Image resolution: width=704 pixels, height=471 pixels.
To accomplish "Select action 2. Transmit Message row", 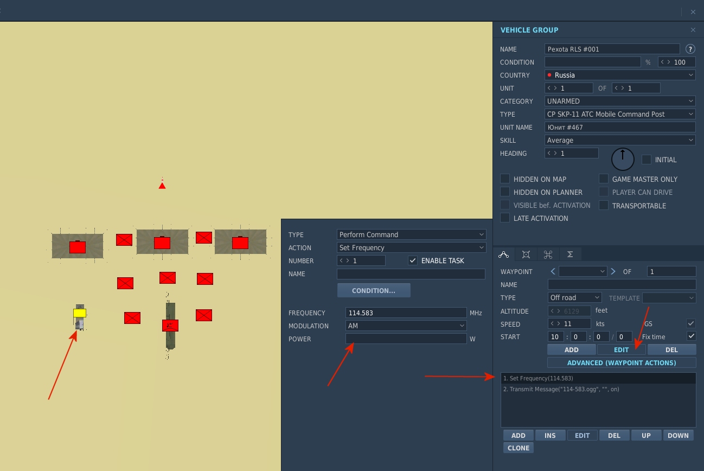I will 598,389.
